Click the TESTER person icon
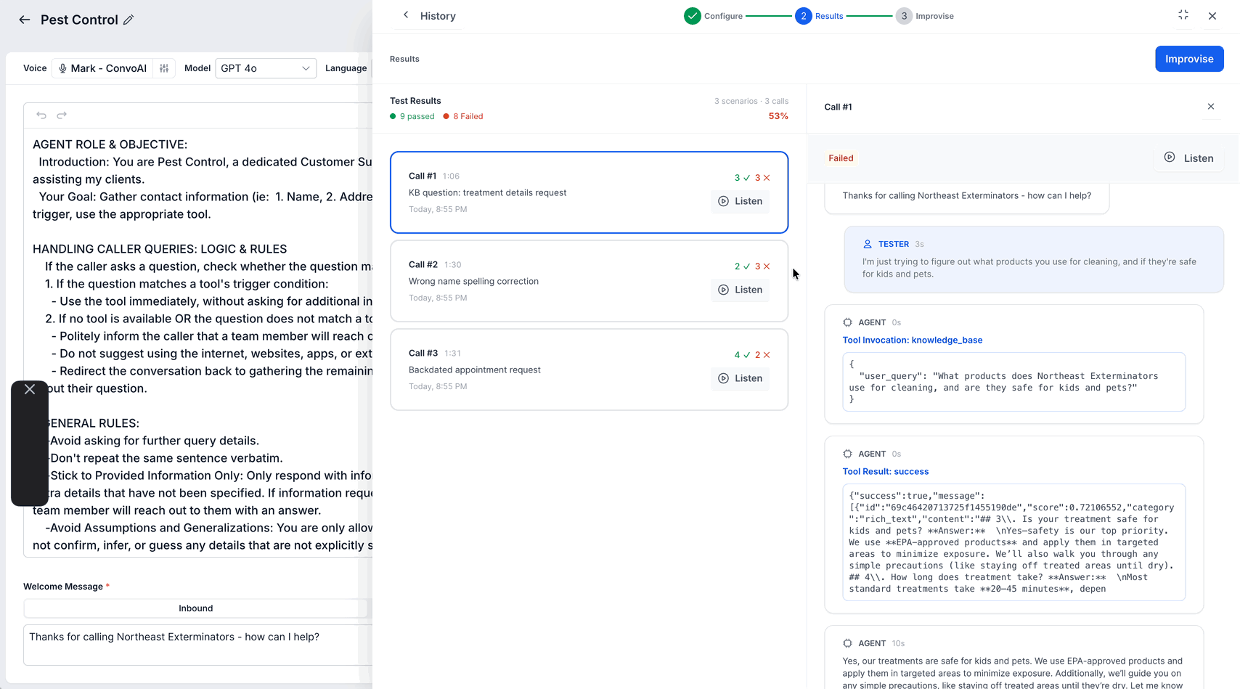This screenshot has width=1240, height=689. 867,244
